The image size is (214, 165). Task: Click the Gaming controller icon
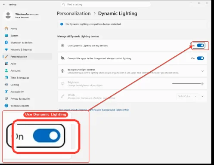6,85
